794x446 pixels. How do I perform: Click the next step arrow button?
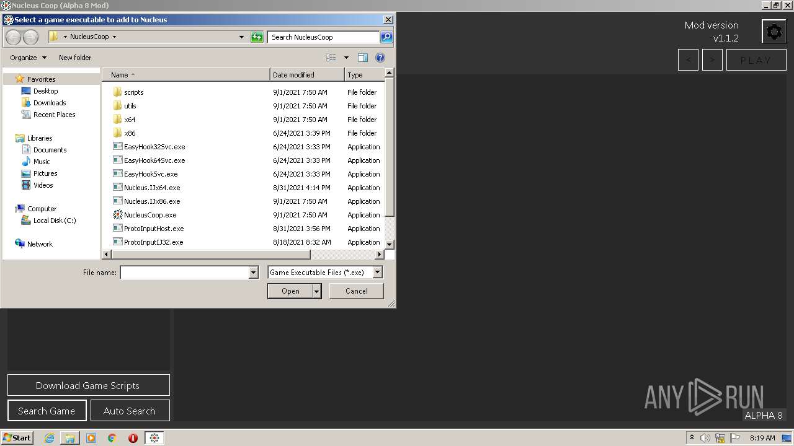pos(712,60)
